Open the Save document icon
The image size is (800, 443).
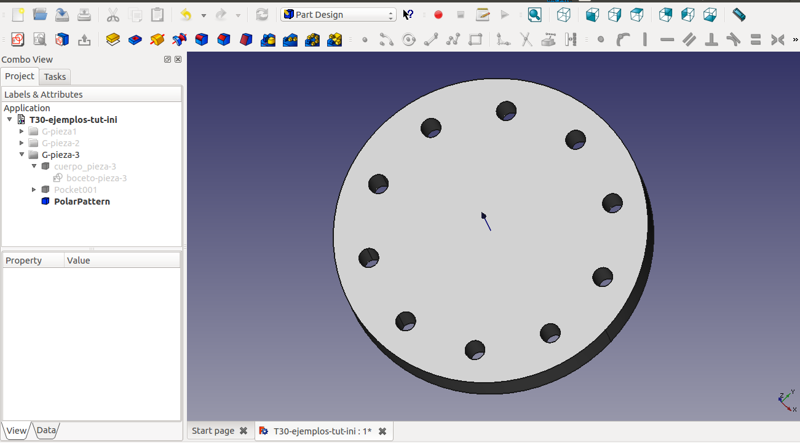[x=62, y=15]
